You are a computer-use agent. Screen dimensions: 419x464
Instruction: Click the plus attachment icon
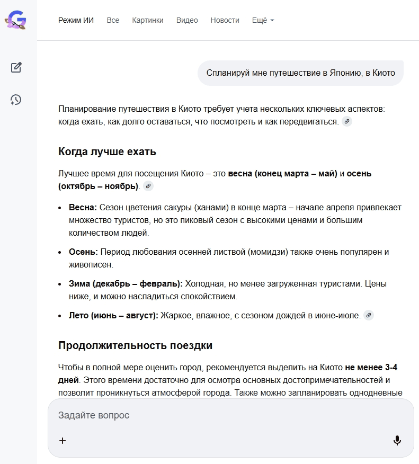pyautogui.click(x=63, y=440)
